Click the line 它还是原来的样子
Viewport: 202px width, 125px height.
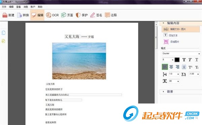tap(54, 89)
